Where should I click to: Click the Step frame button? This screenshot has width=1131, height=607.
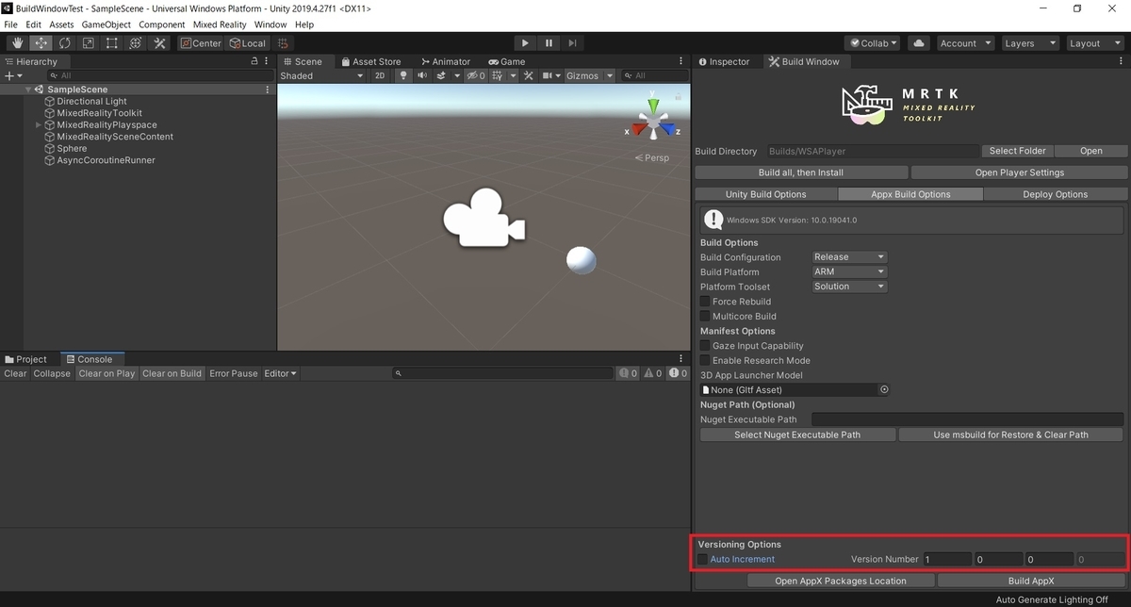(572, 43)
